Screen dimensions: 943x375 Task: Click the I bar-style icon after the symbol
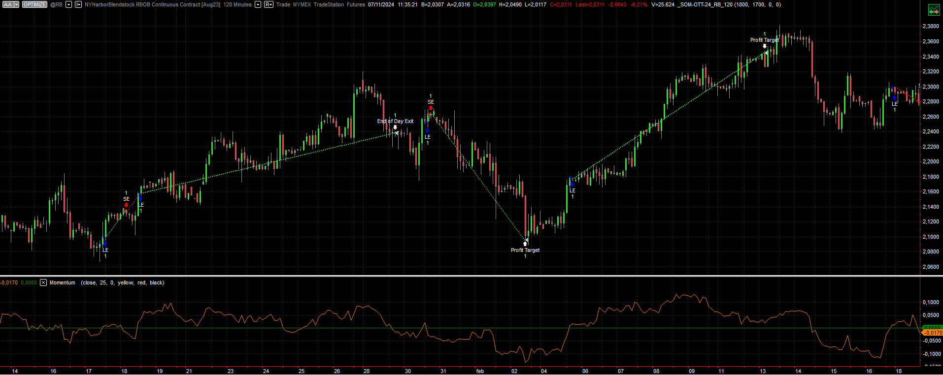(78, 4)
